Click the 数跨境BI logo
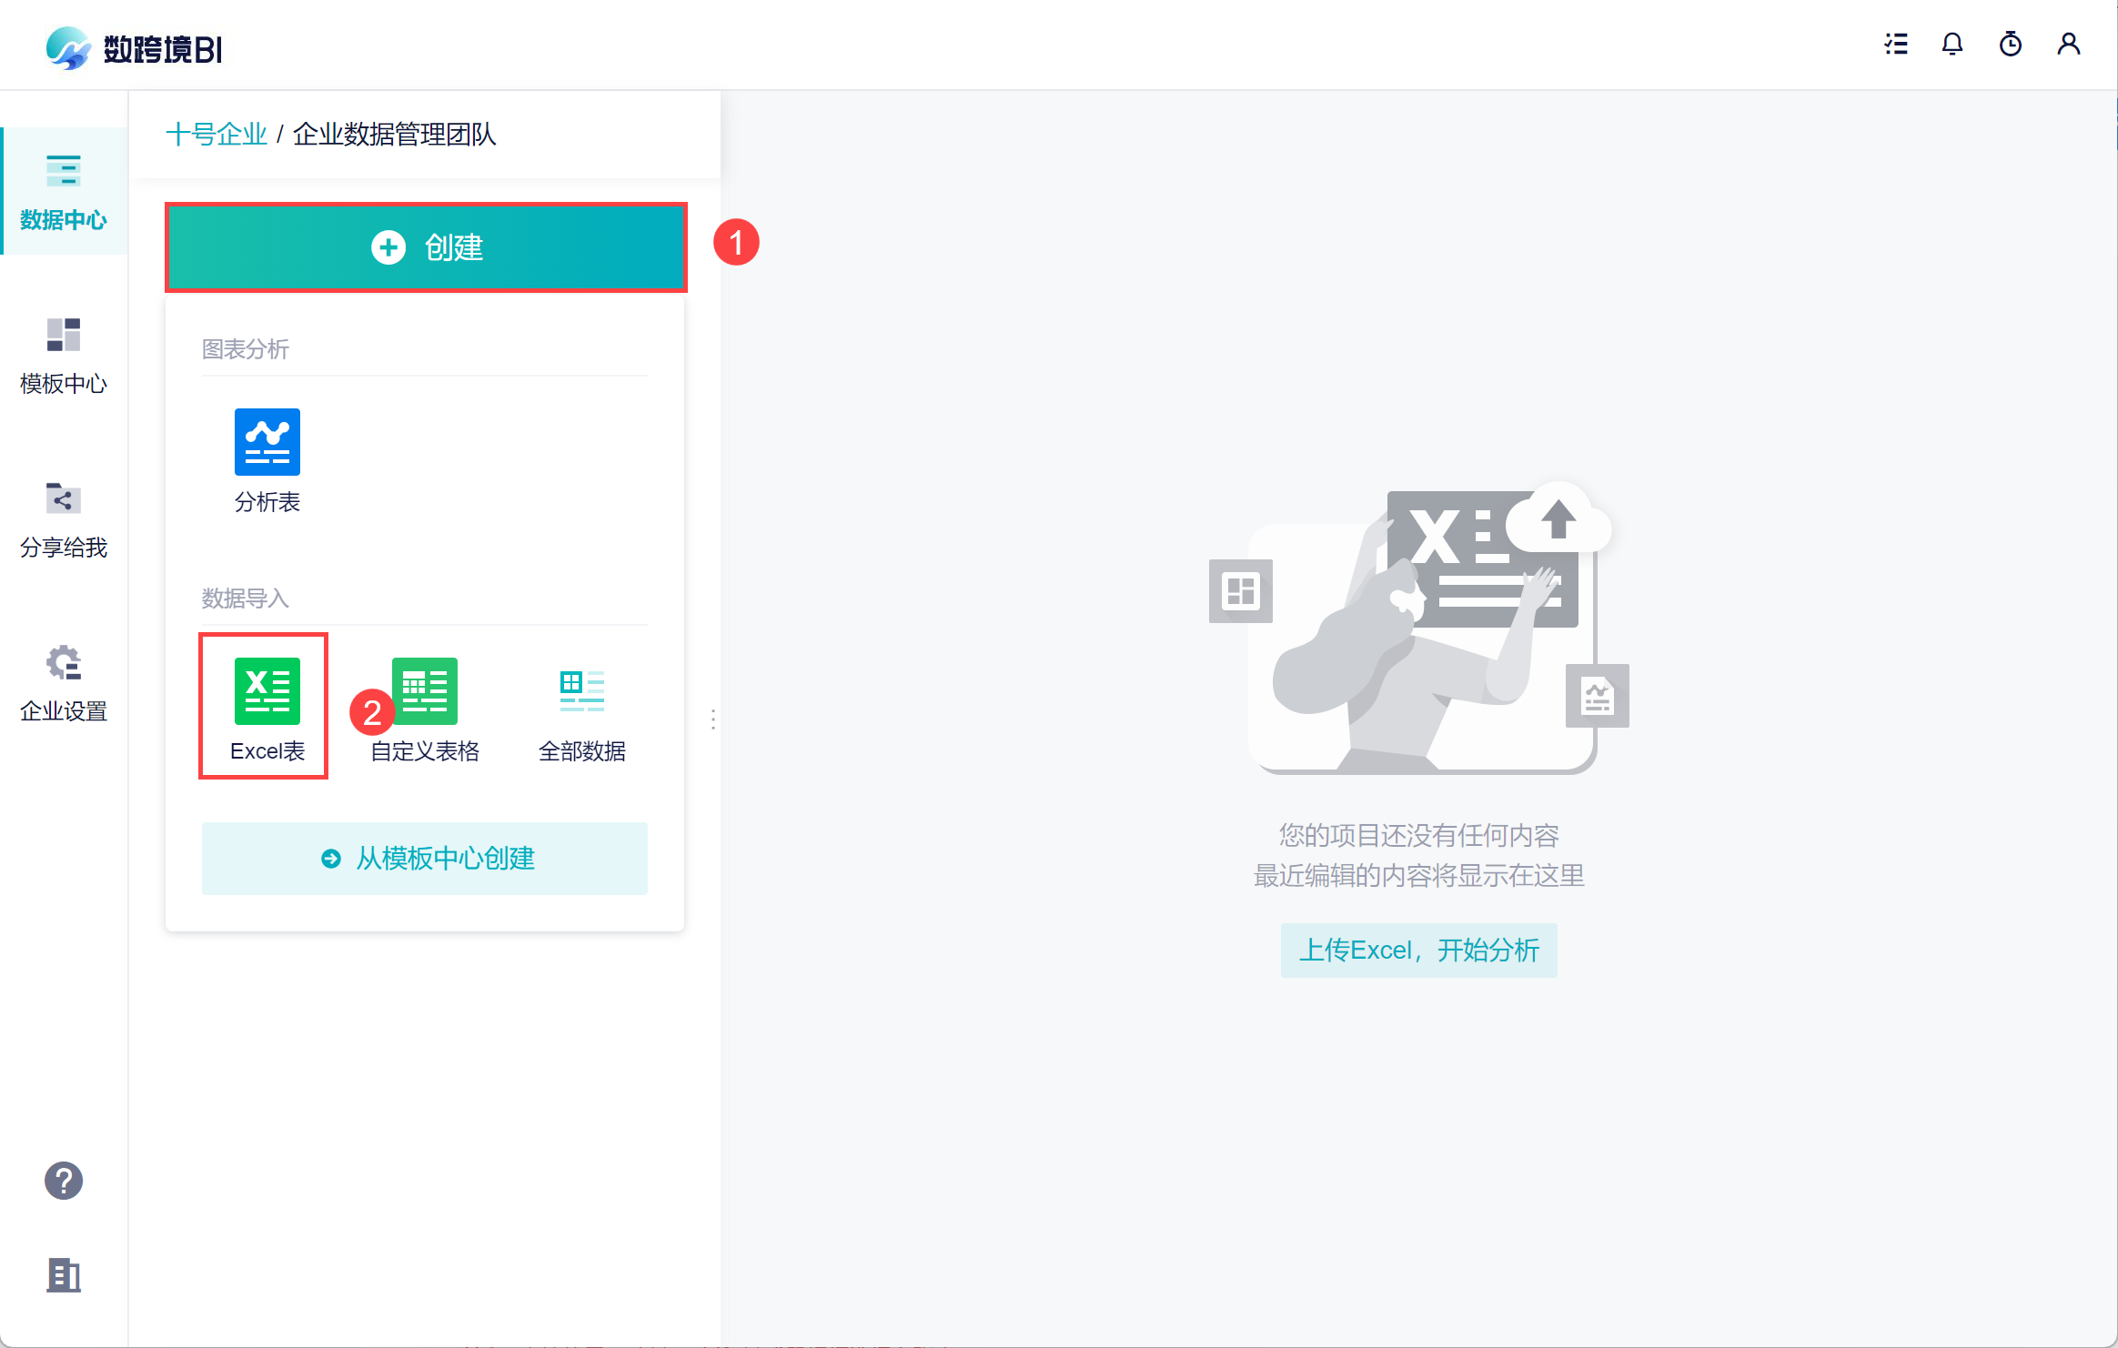This screenshot has height=1348, width=2118. coord(135,47)
